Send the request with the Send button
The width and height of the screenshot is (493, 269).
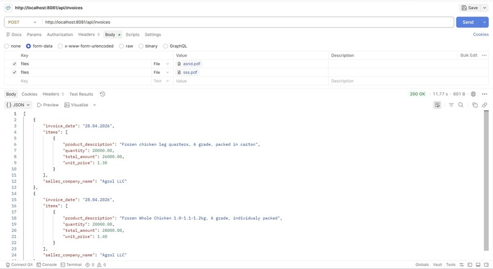click(468, 22)
